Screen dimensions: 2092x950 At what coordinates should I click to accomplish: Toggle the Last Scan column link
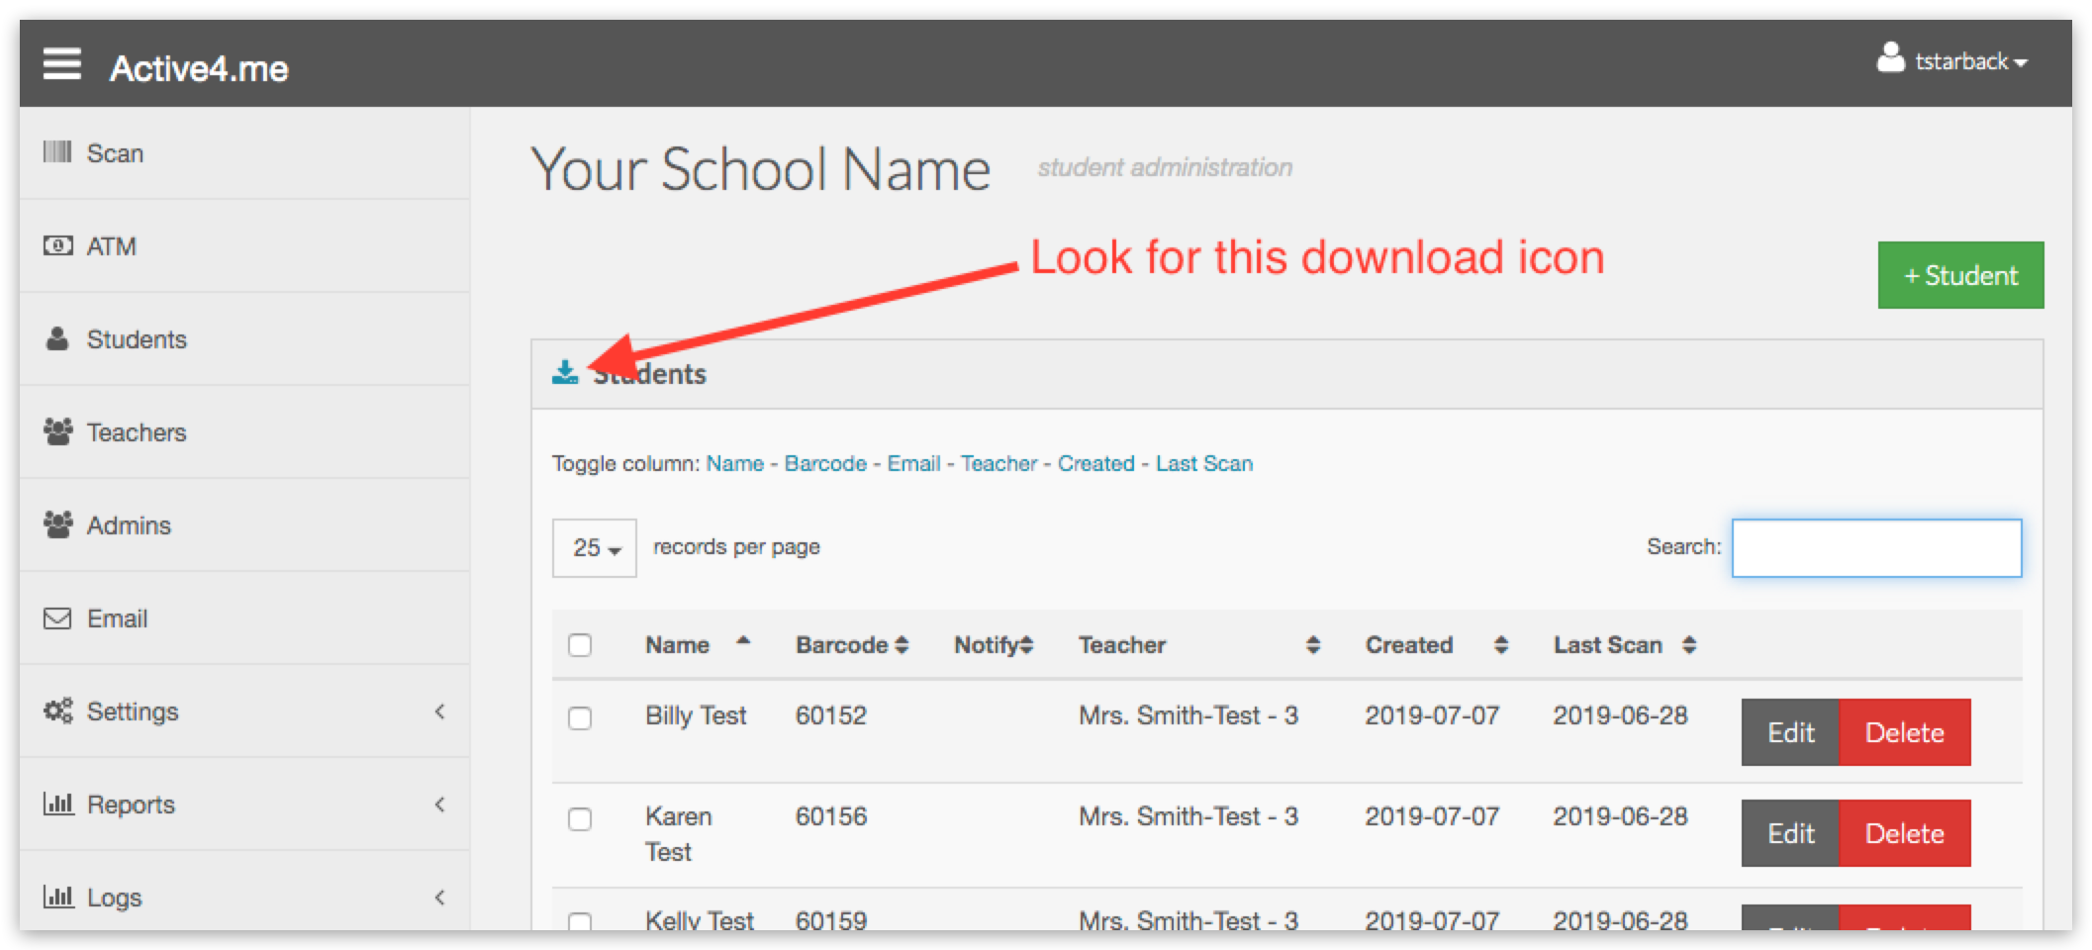[x=1204, y=463]
